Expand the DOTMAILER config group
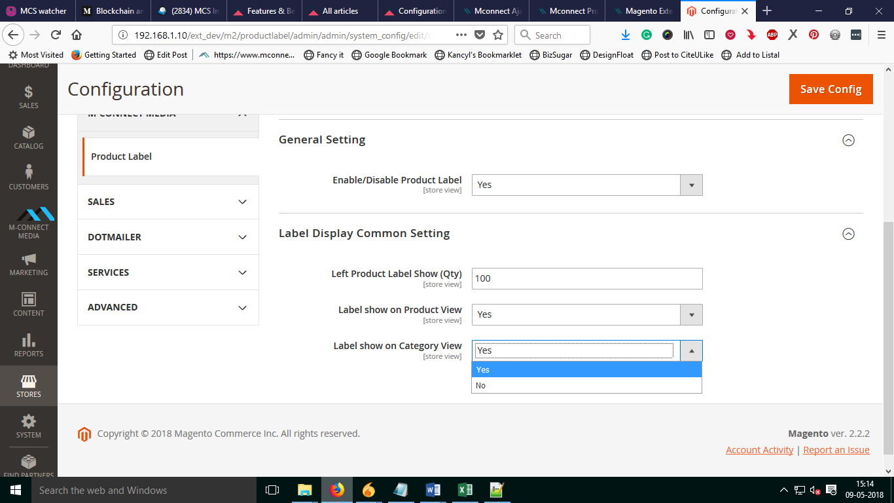Image resolution: width=894 pixels, height=503 pixels. (x=168, y=237)
